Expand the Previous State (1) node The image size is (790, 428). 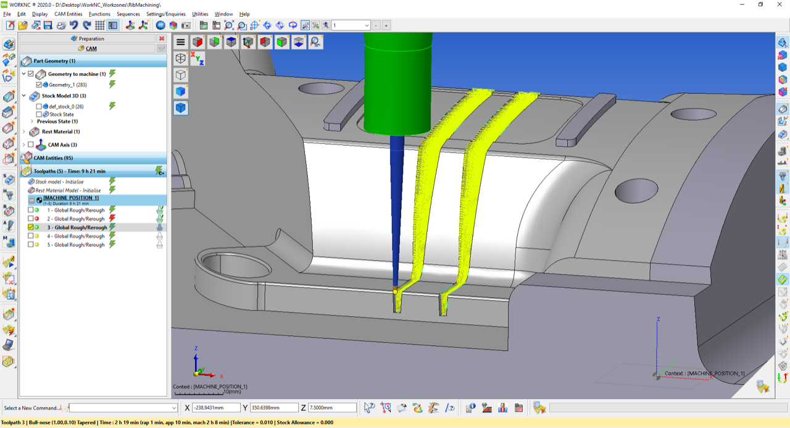31,122
